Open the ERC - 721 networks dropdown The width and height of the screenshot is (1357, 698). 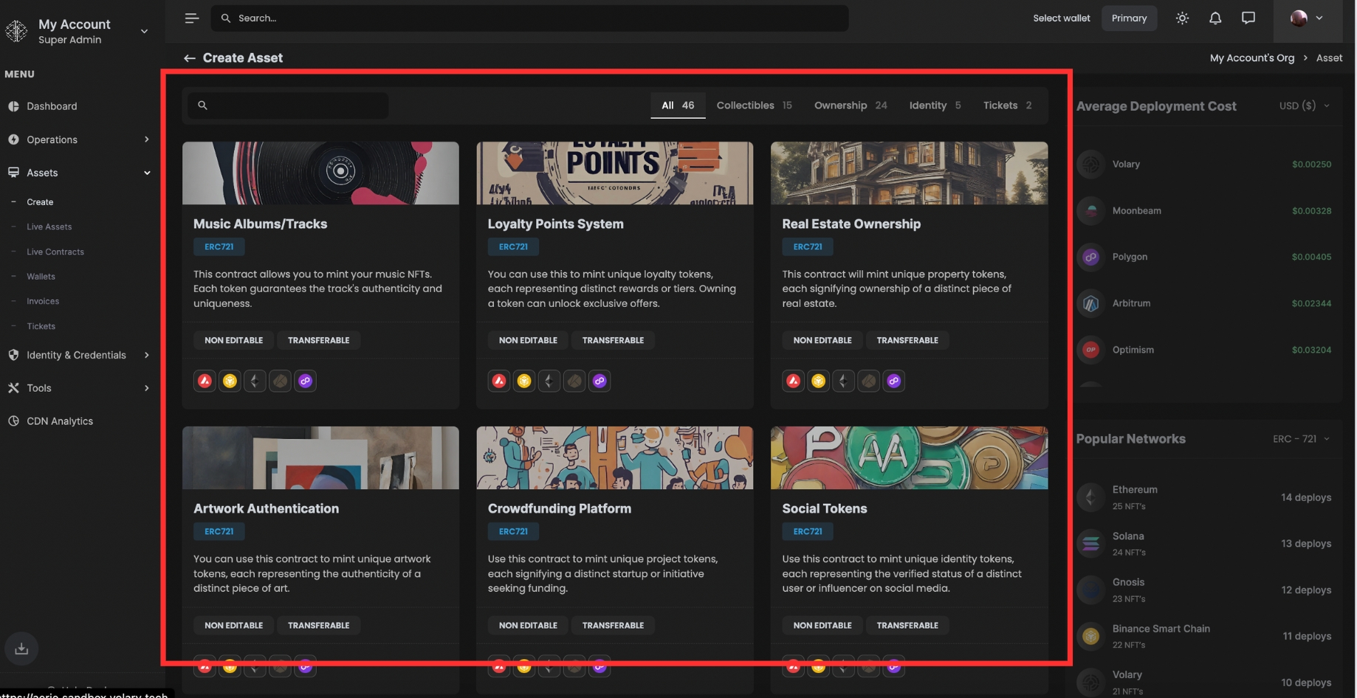pyautogui.click(x=1301, y=439)
